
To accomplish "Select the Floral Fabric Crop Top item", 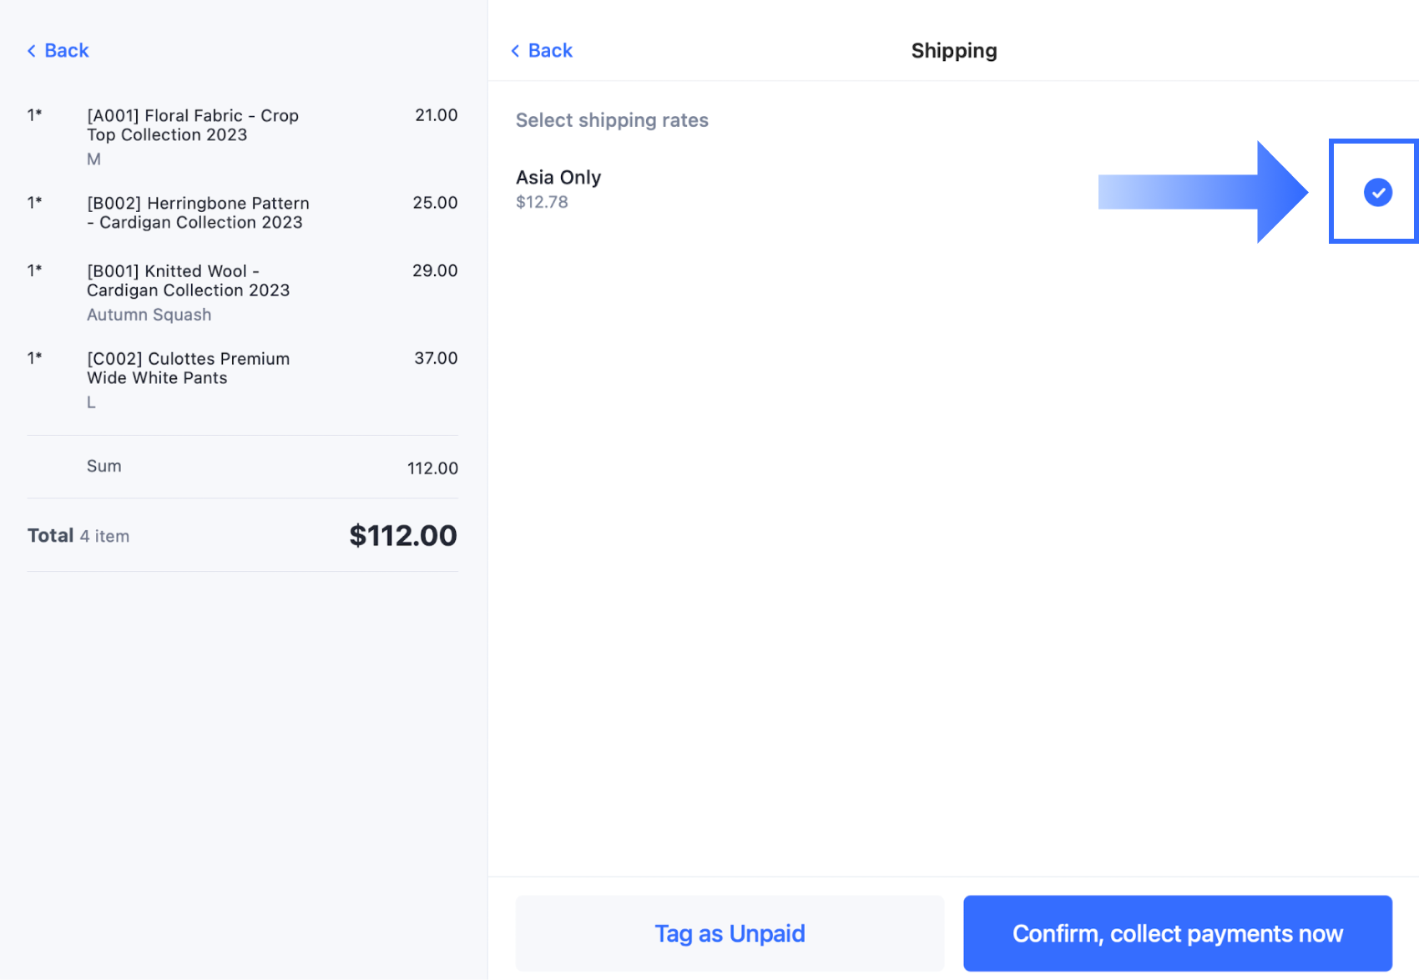I will tap(193, 125).
